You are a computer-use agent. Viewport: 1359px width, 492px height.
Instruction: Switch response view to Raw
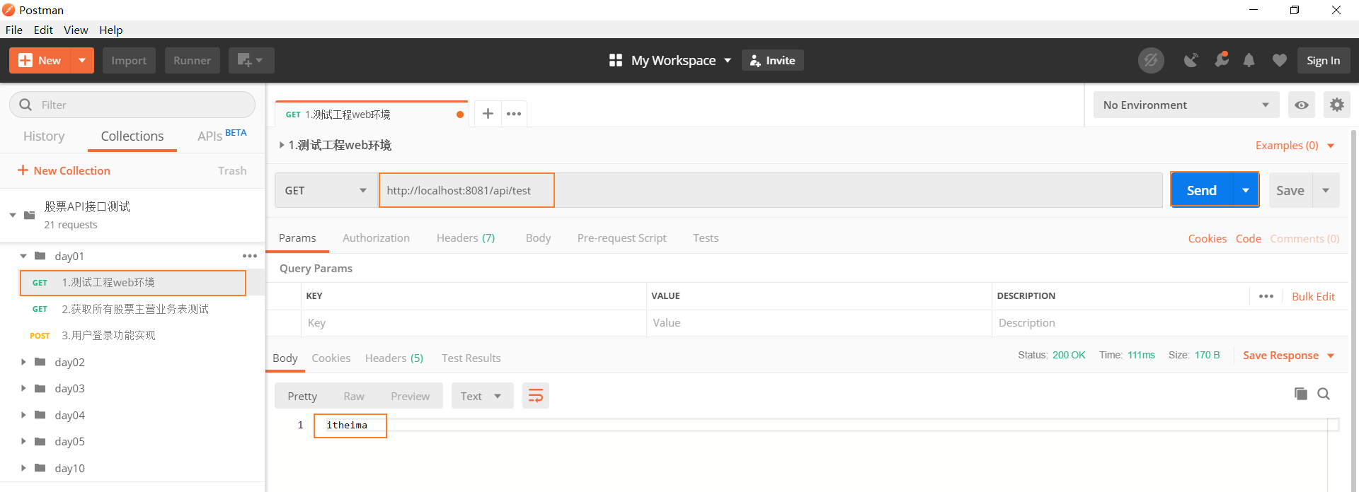coord(354,396)
